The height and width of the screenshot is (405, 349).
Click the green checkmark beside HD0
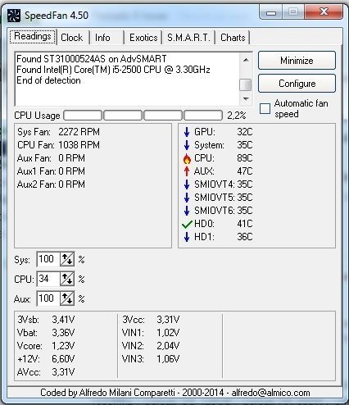tap(187, 225)
